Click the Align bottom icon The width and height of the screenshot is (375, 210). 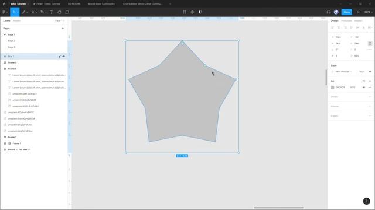pos(363,27)
